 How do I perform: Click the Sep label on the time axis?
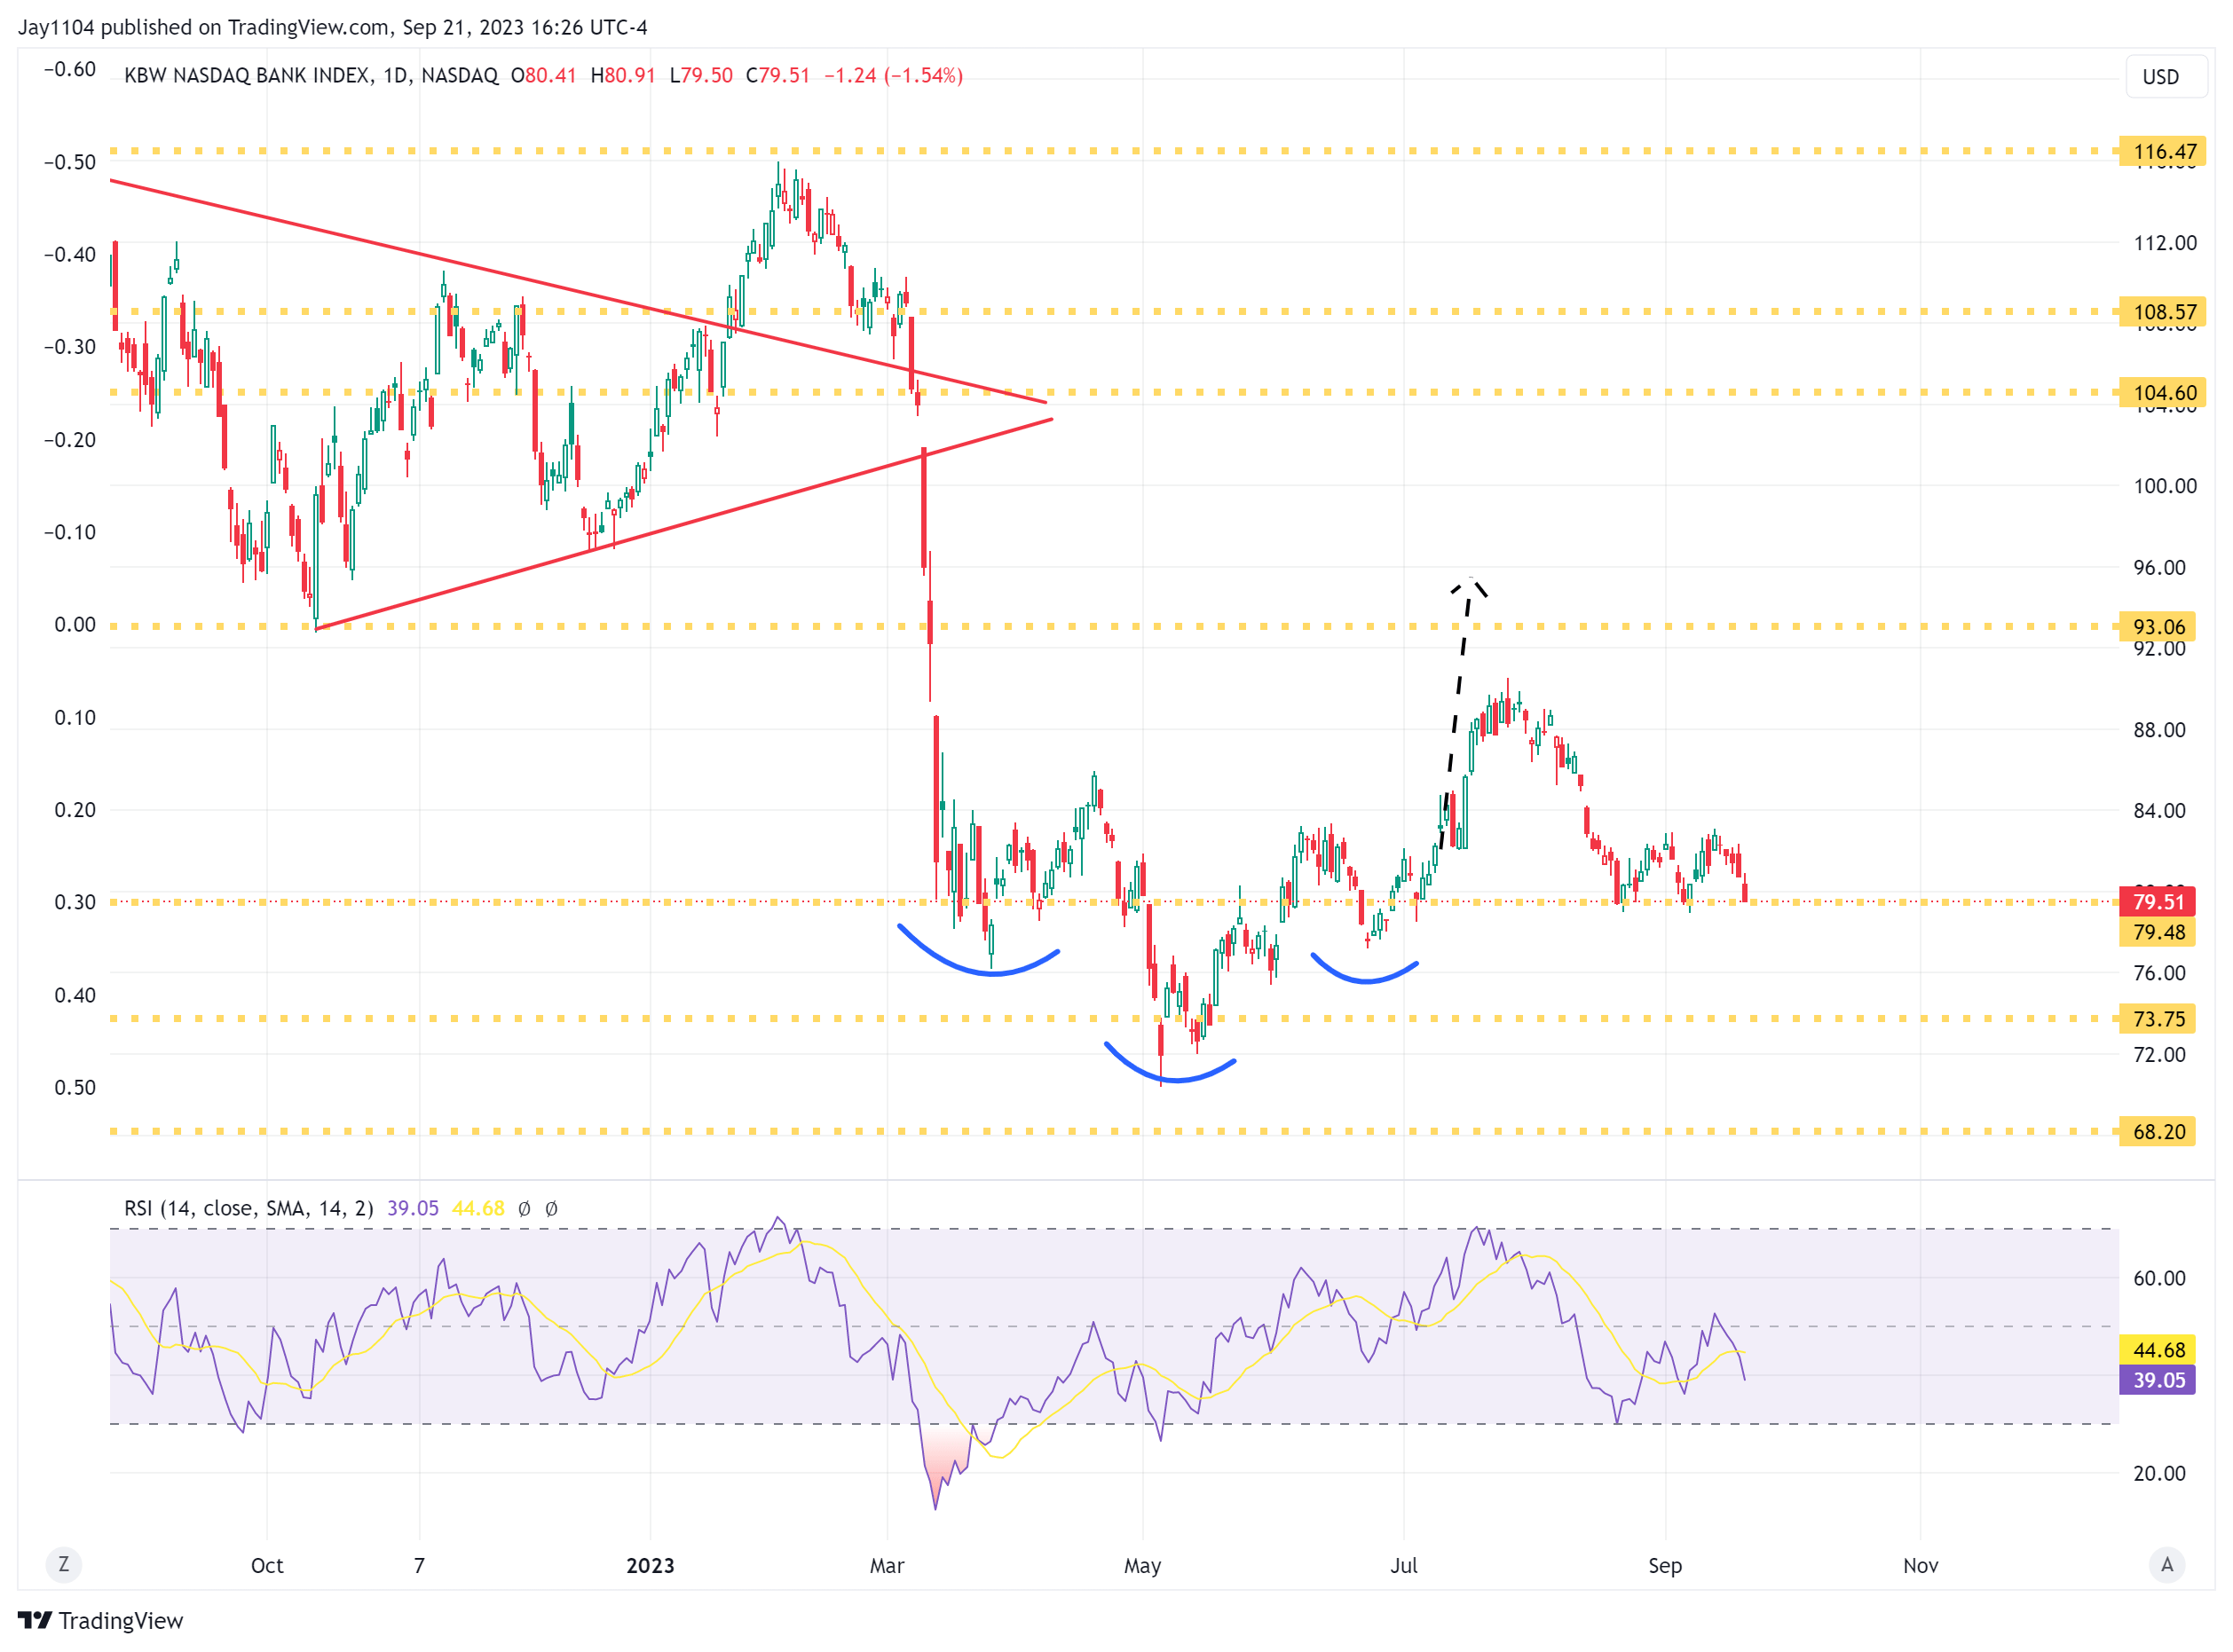[1665, 1566]
